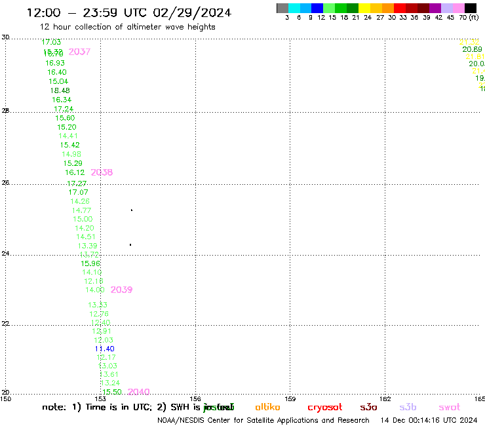Click the value '14.00' beside 2039

[x=95, y=290]
